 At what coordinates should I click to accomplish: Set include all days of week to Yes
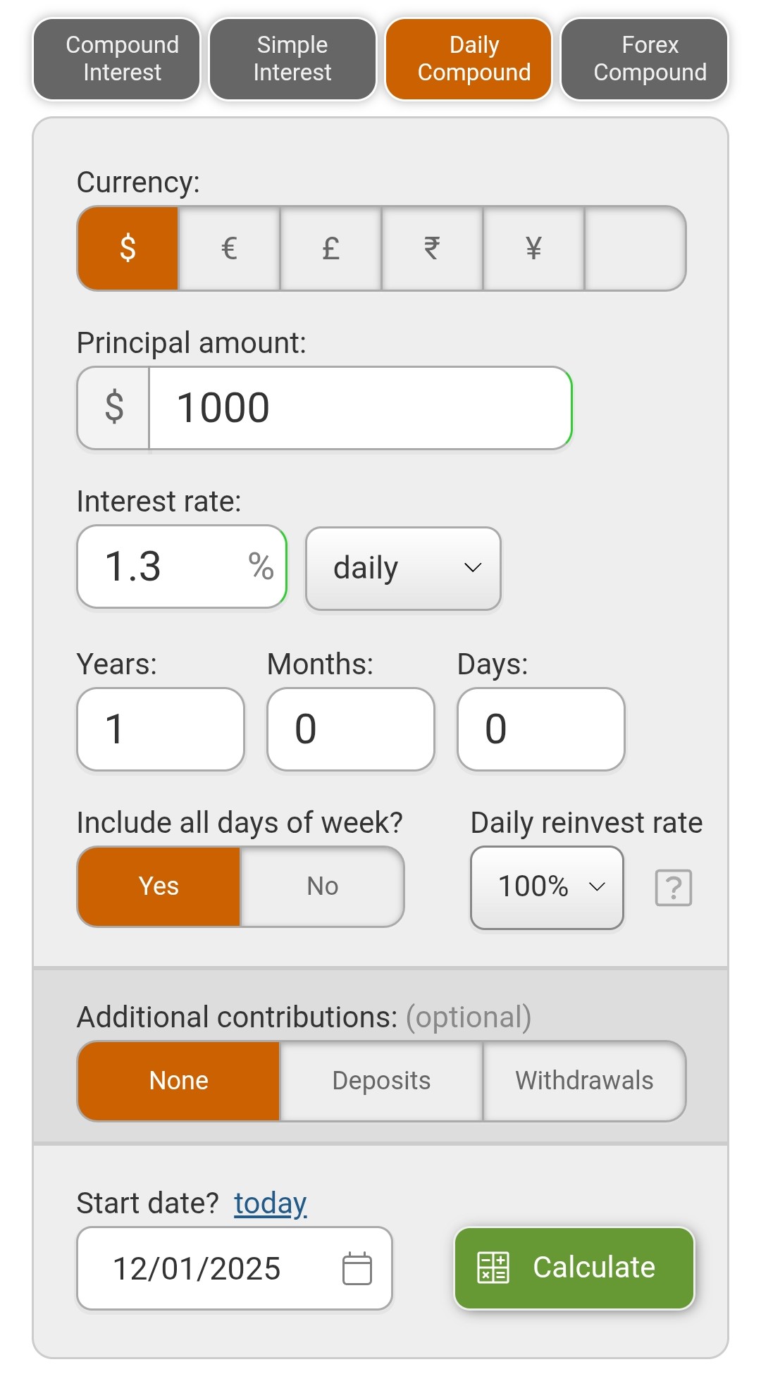coord(159,886)
